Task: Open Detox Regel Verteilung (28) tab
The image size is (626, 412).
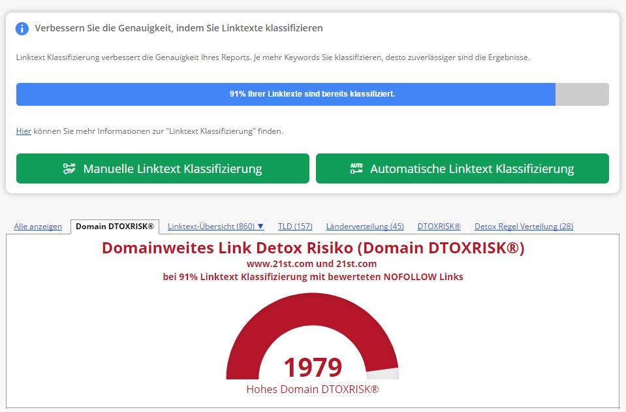Action: (524, 227)
